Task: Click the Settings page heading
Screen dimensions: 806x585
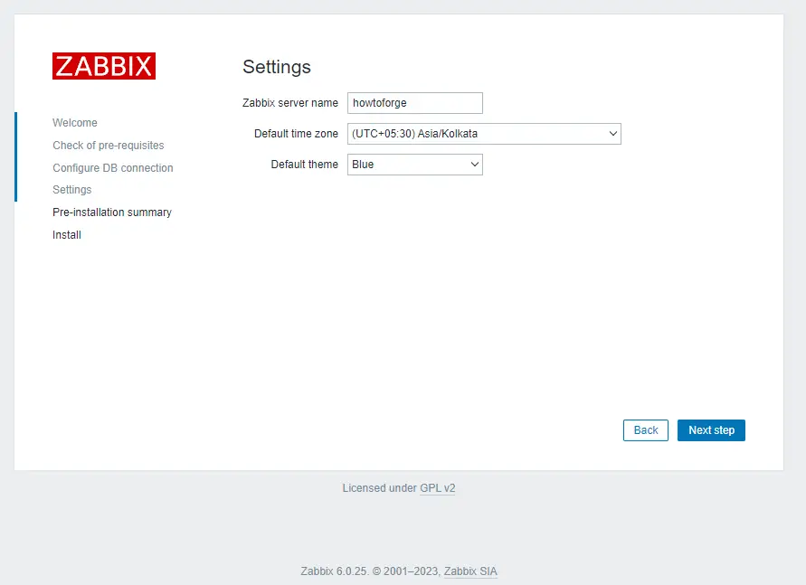Action: point(276,67)
